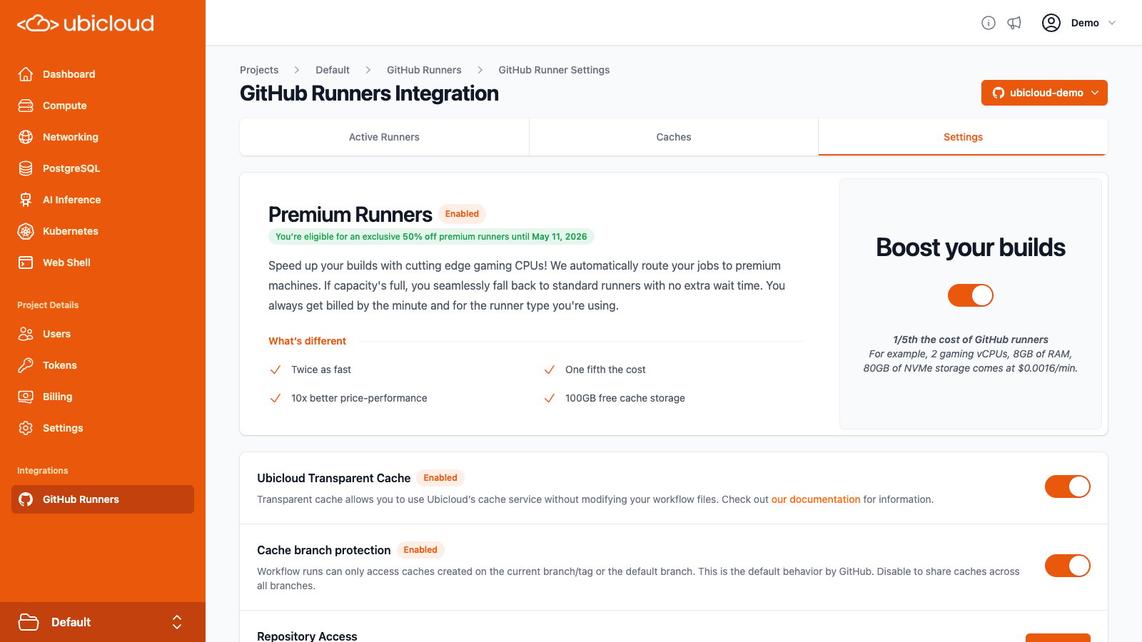Viewport: 1142px width, 642px height.
Task: Open Dashboard from the sidebar
Action: click(x=103, y=74)
